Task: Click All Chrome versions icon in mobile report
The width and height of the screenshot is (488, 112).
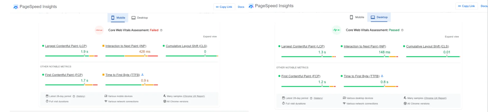Action: [165, 101]
